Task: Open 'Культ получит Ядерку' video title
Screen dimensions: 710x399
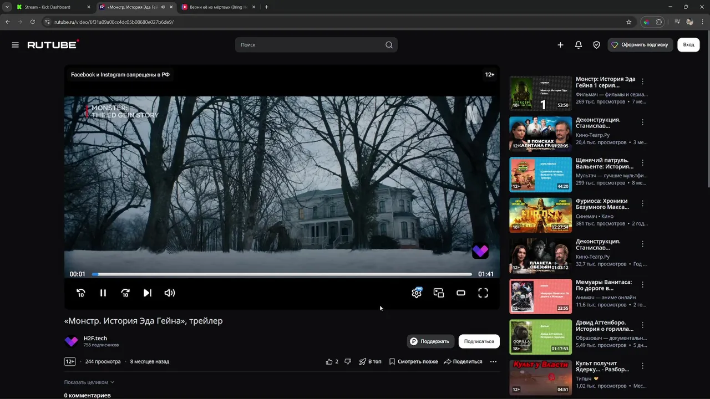Action: pyautogui.click(x=602, y=366)
